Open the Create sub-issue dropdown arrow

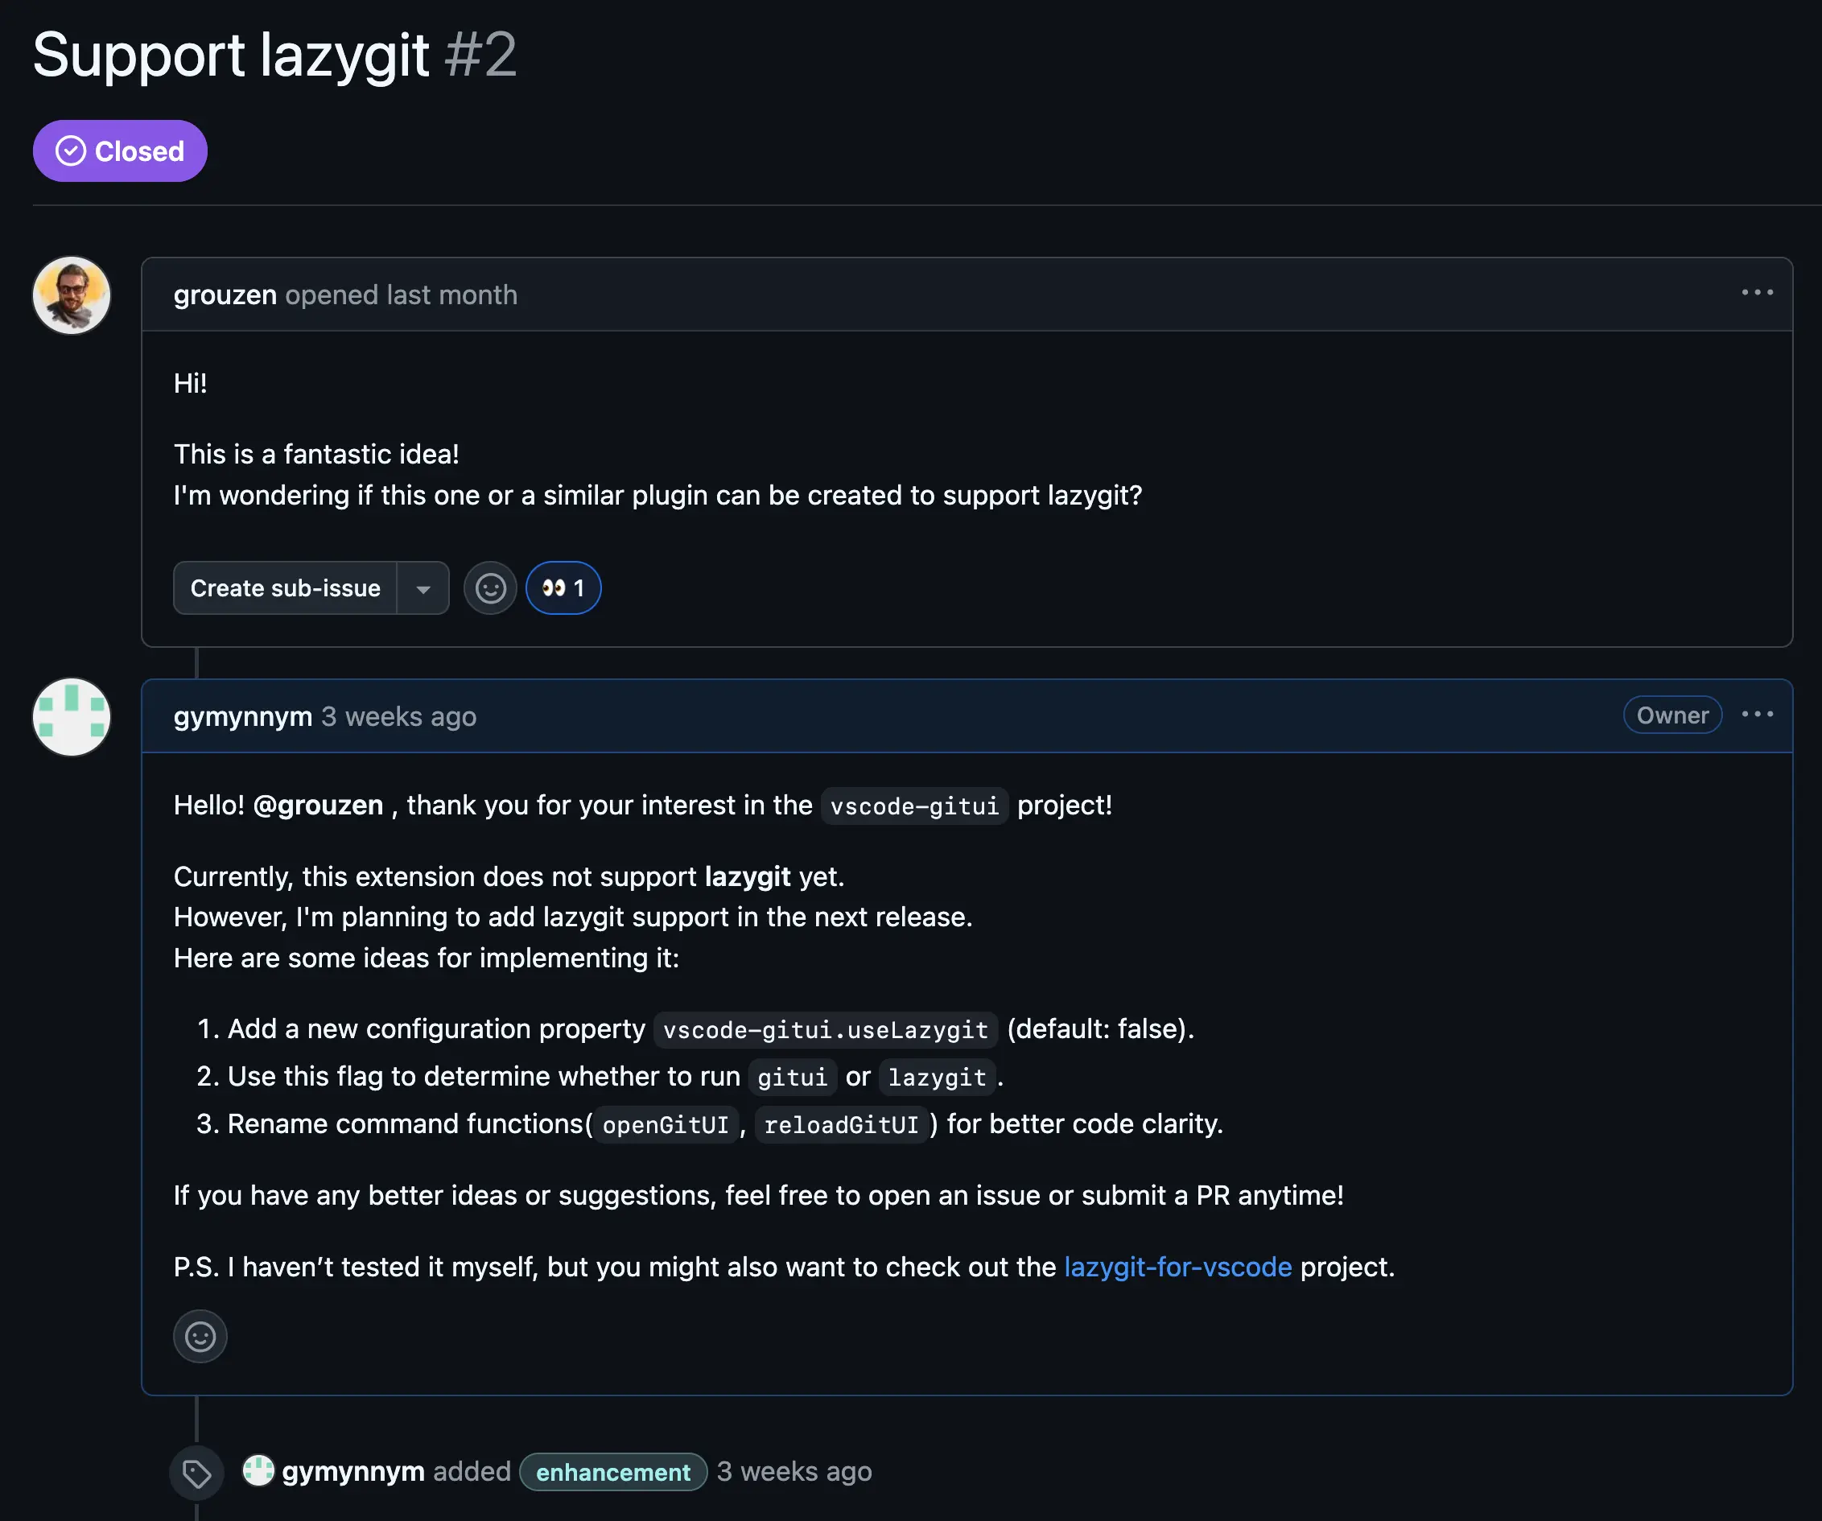pyautogui.click(x=423, y=587)
